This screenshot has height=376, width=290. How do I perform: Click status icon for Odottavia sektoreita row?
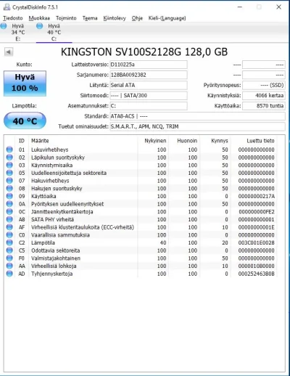[x=9, y=250]
